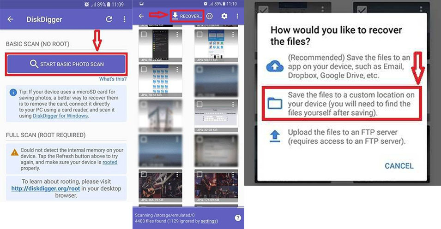This screenshot has width=441, height=229.
Task: Start the basic photo scan
Action: (x=66, y=64)
